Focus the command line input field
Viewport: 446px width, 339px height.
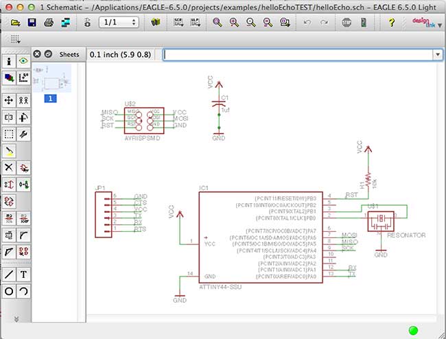(x=298, y=54)
